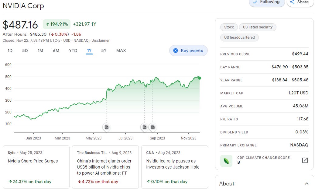Click the previous close value $499.44
315x190 pixels.
click(300, 54)
